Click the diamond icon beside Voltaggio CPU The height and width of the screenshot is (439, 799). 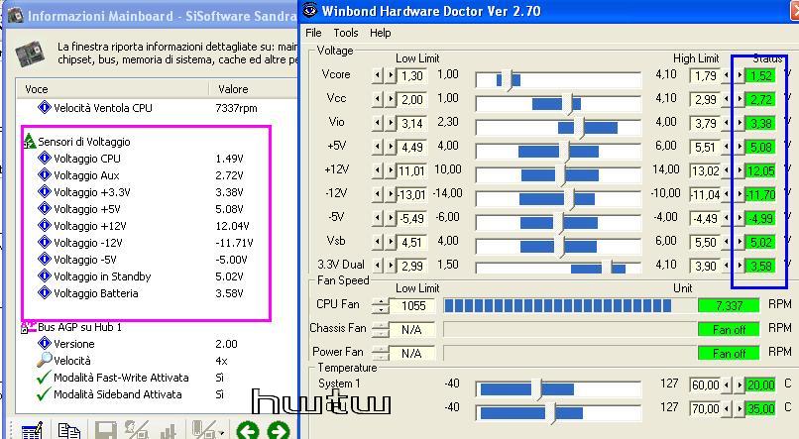[x=45, y=158]
